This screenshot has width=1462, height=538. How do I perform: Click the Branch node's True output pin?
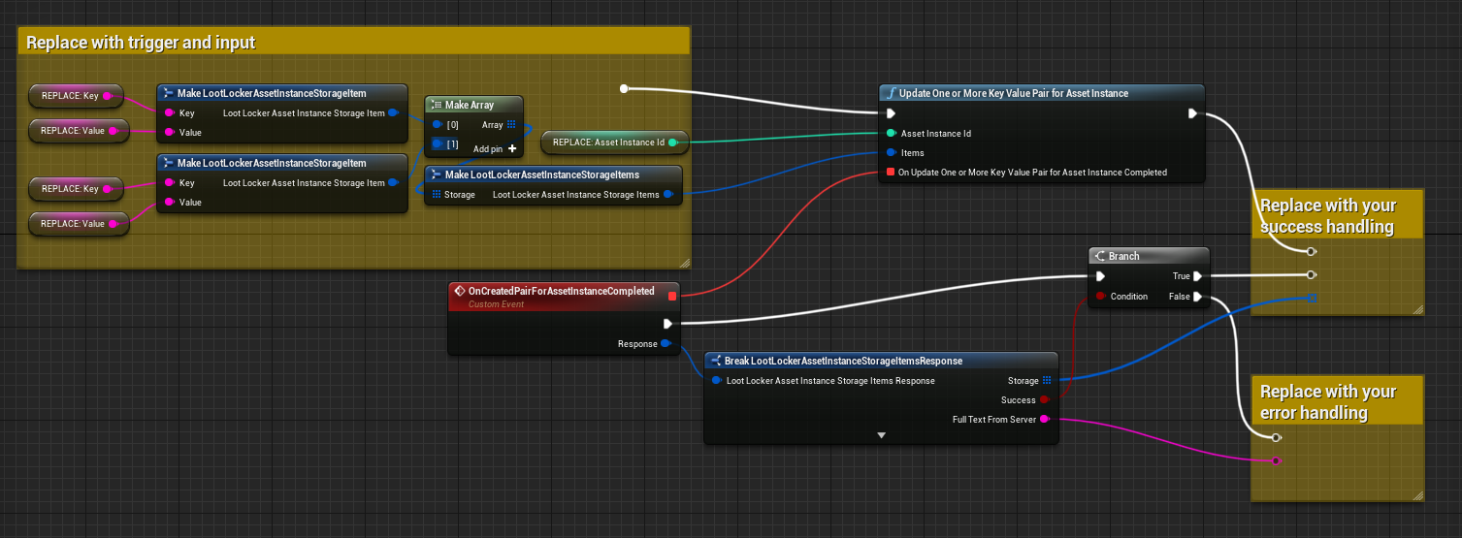[x=1198, y=276]
